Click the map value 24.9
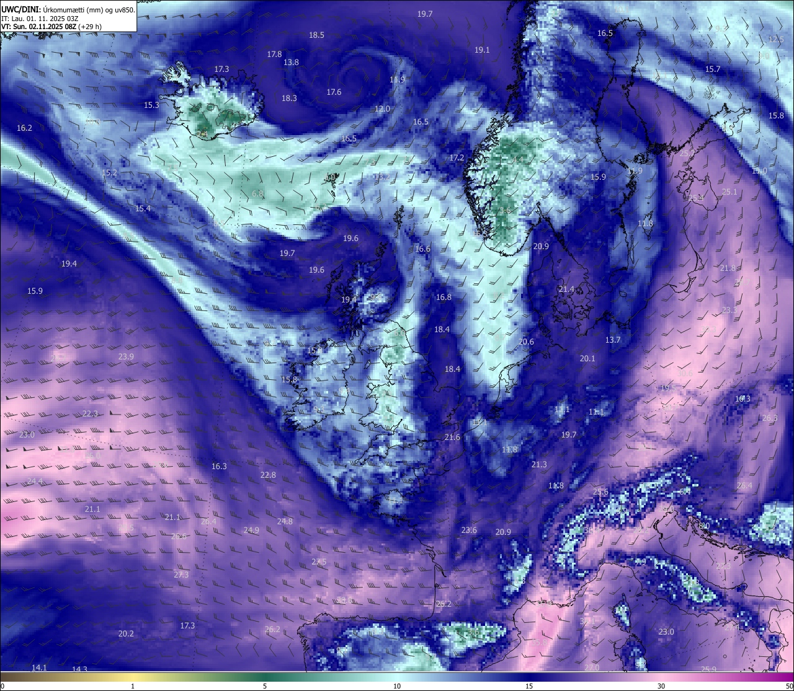This screenshot has width=794, height=691. pos(251,530)
